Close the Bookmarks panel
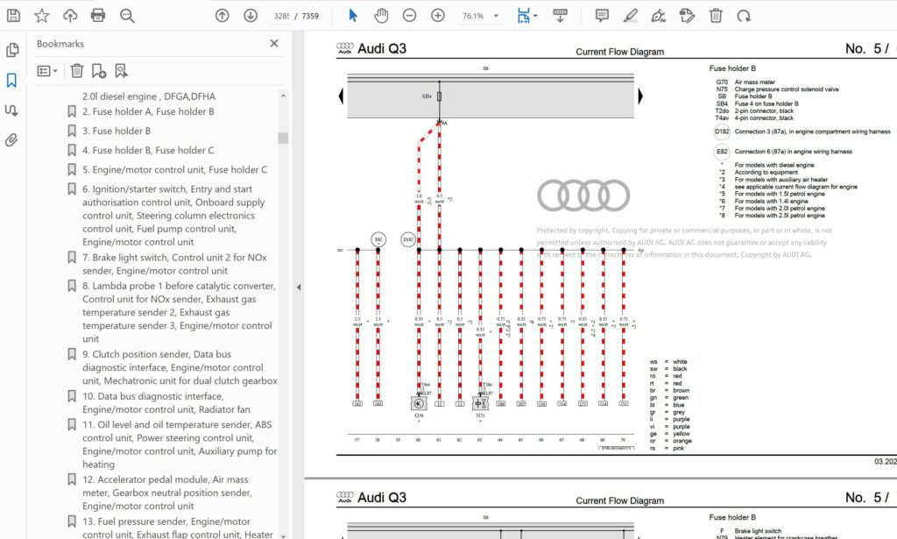 coord(274,43)
